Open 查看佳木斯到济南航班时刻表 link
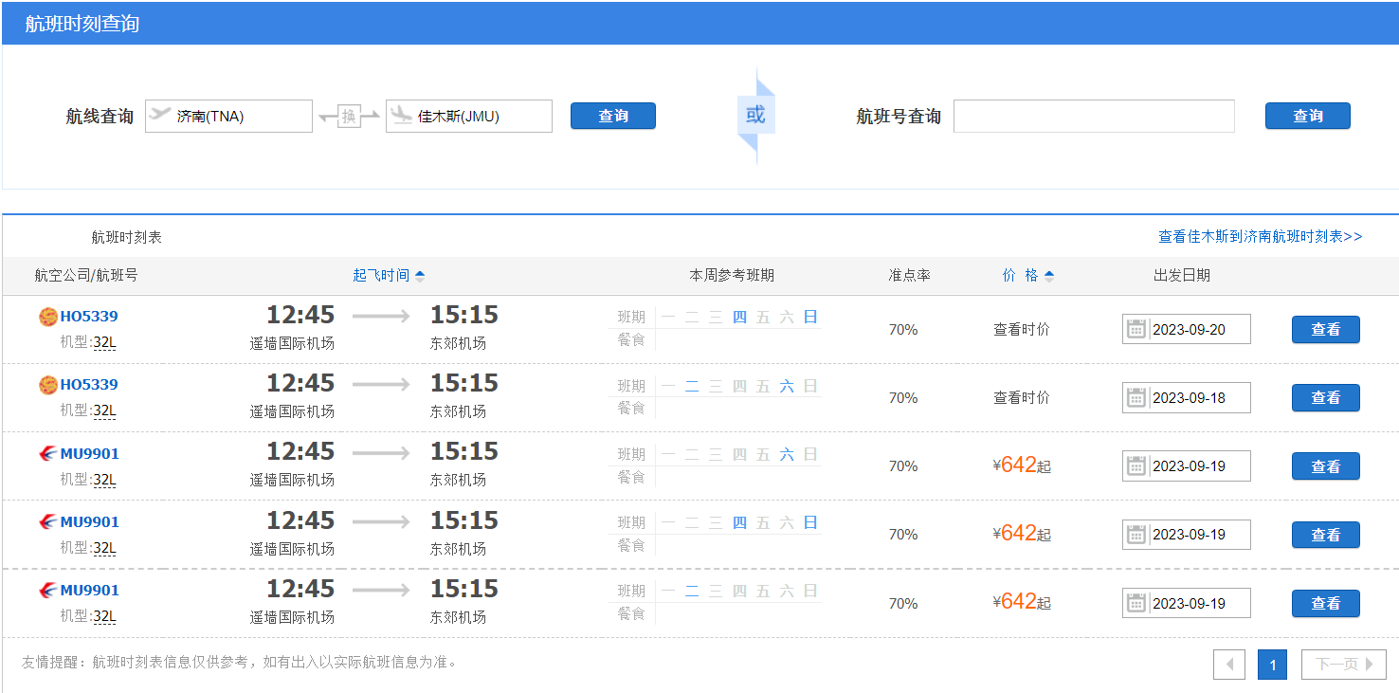The height and width of the screenshot is (693, 1399). [x=1261, y=236]
